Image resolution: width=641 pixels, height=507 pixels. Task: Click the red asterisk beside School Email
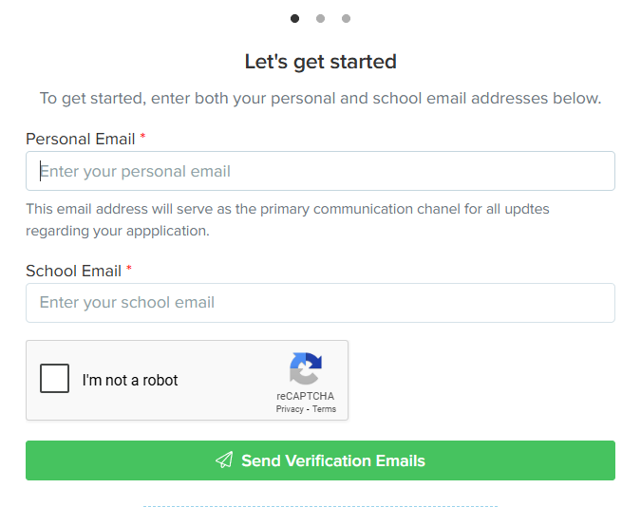[129, 268]
